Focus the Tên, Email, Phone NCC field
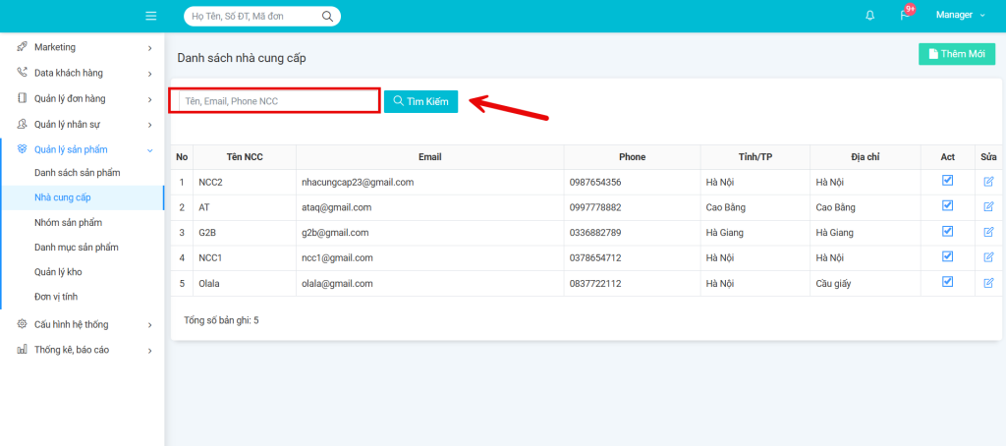The image size is (1006, 446). pyautogui.click(x=274, y=100)
